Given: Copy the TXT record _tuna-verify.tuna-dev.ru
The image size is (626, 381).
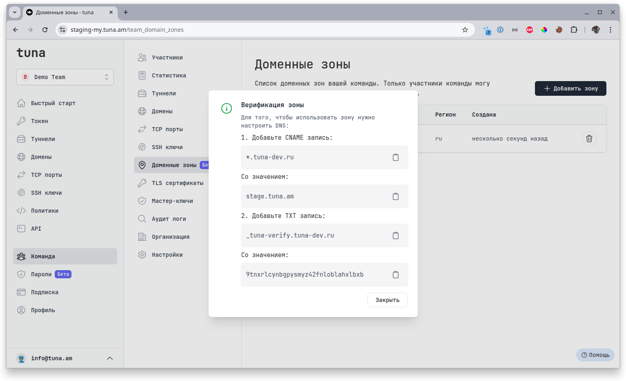Looking at the screenshot, I should [x=395, y=235].
